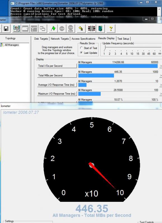Switch to the Network Targets tab
Screen dimensions: 162x223
60,39
